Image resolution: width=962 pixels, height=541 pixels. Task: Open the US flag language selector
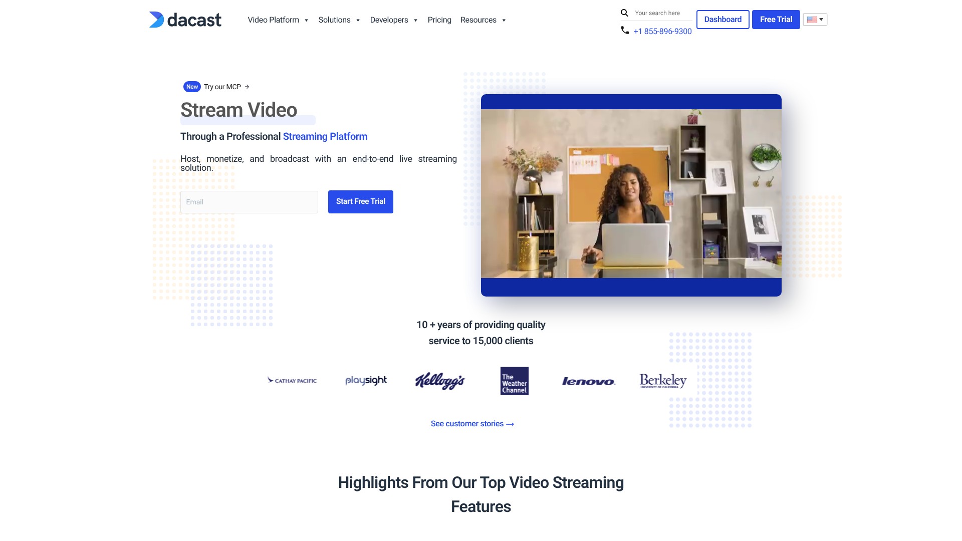[815, 20]
